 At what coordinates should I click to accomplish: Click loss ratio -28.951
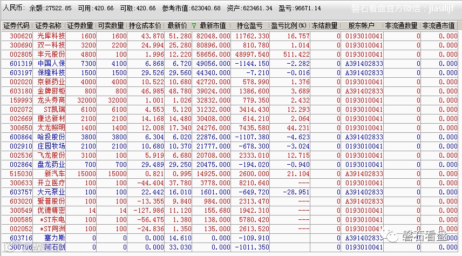(296, 192)
